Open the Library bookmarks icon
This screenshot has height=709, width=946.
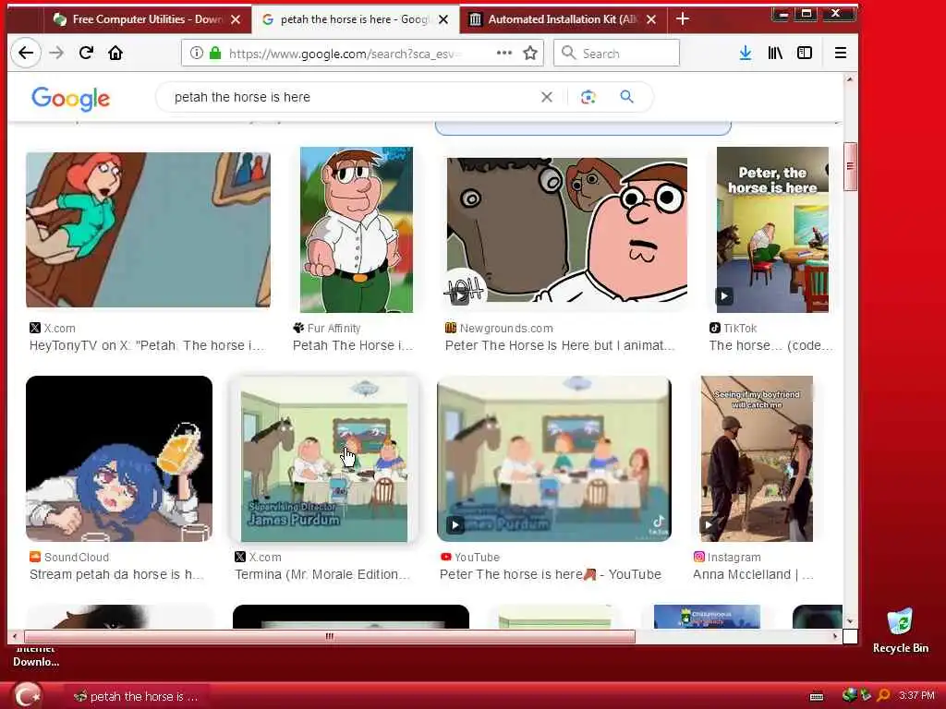(775, 53)
